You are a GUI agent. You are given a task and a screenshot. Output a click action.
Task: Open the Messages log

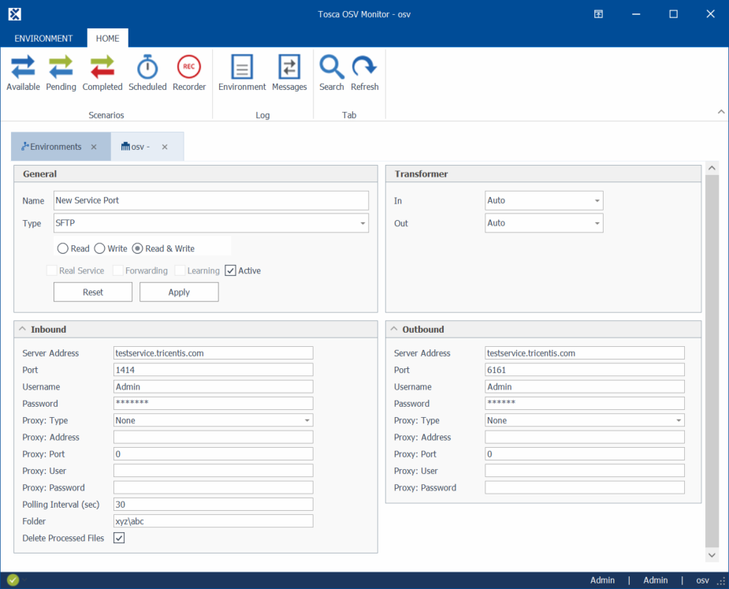[289, 73]
